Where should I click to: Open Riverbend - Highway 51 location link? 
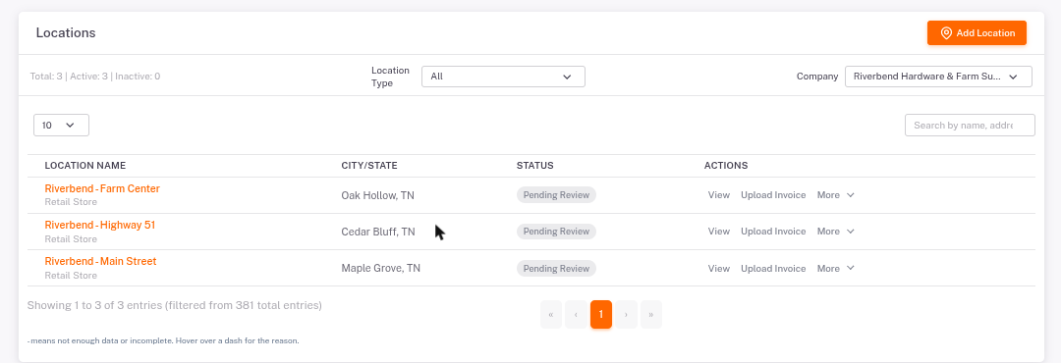coord(100,225)
